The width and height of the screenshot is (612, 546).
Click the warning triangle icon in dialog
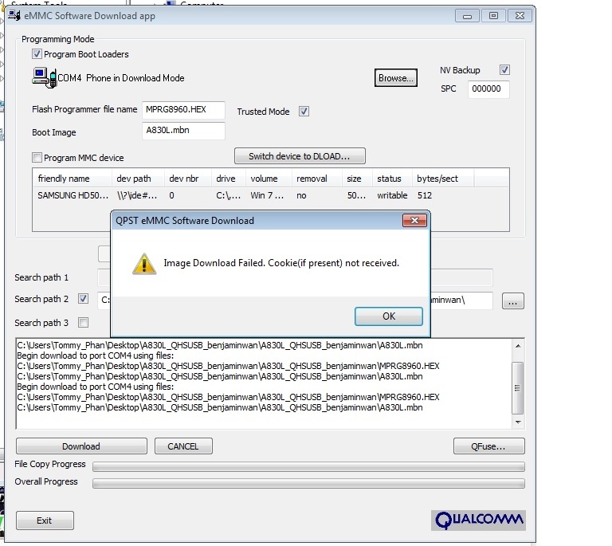(144, 264)
